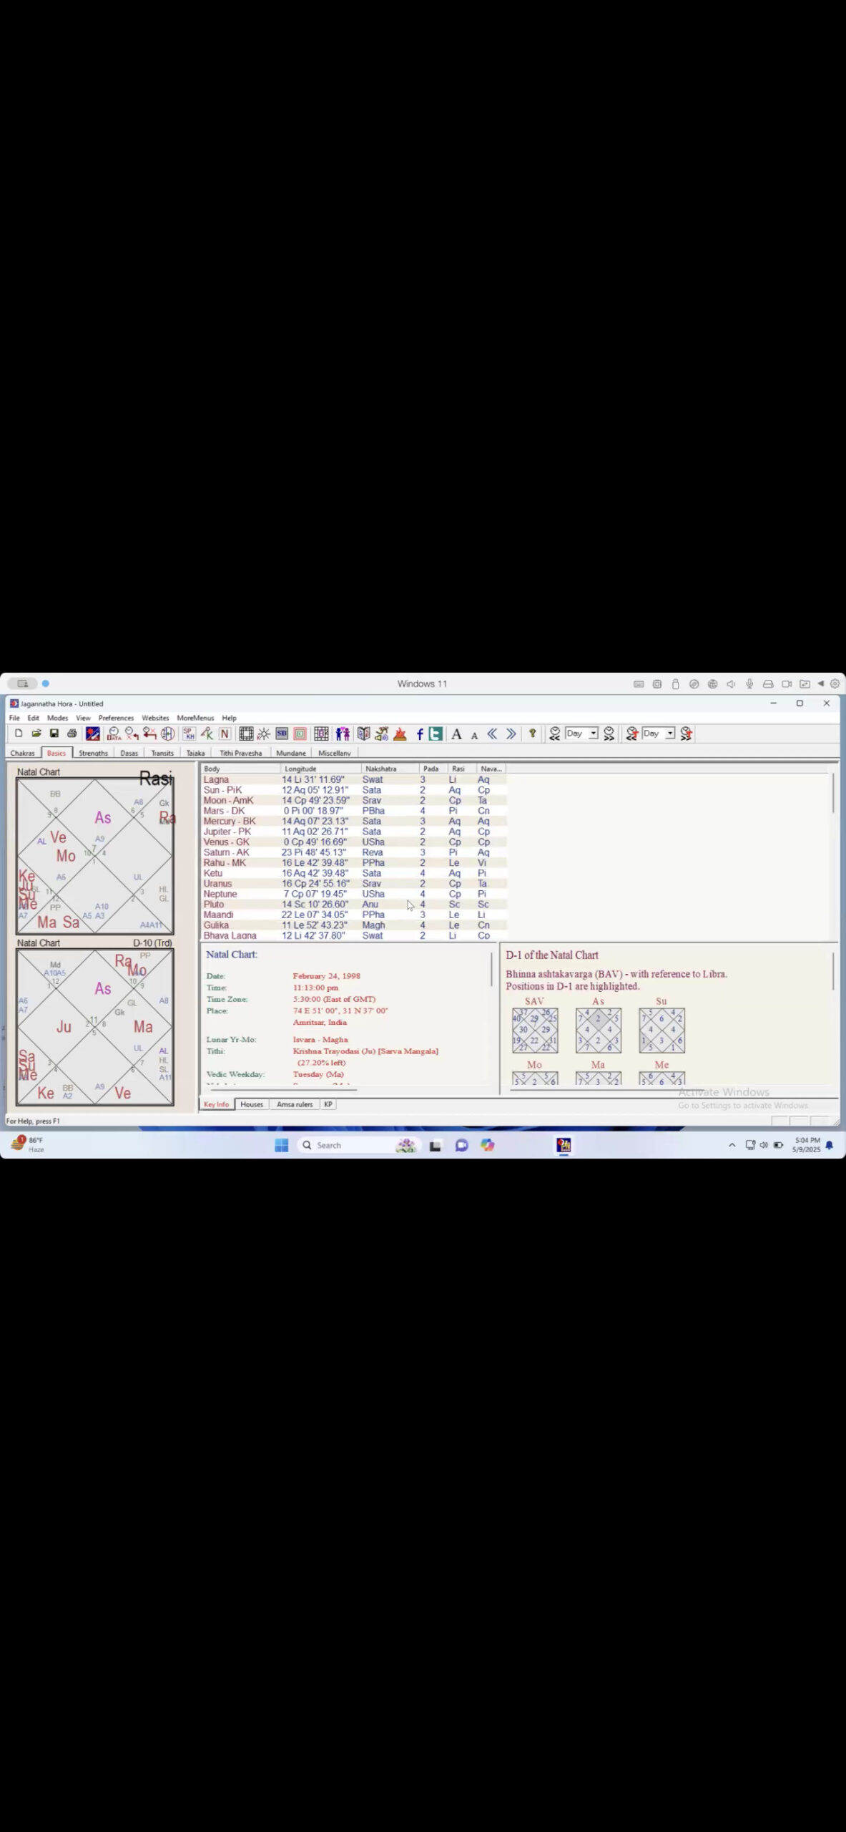Print the chart using the printer icon
Image resolution: width=846 pixels, height=1832 pixels.
pos(72,734)
